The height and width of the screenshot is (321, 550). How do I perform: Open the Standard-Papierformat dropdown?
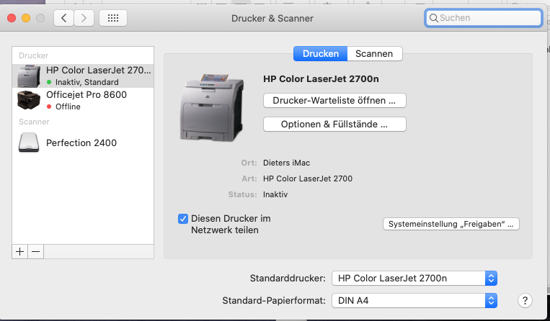pos(414,300)
